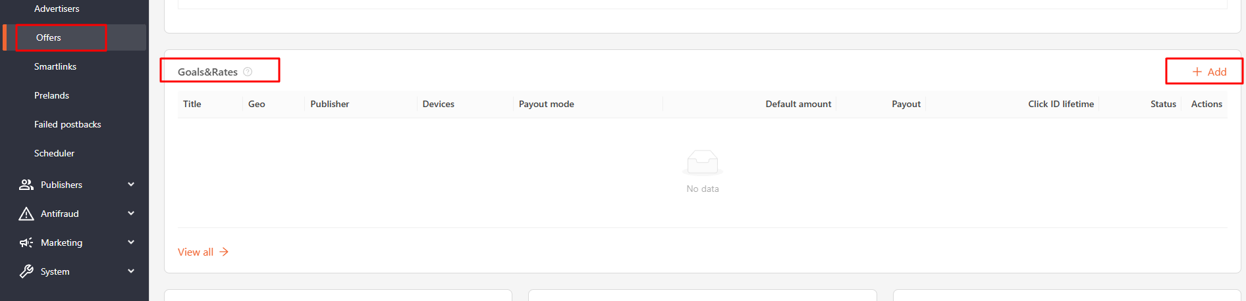Go to Prelands in sidebar
Image resolution: width=1246 pixels, height=301 pixels.
[x=51, y=95]
